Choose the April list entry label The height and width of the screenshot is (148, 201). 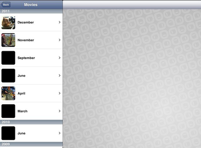(x=21, y=93)
